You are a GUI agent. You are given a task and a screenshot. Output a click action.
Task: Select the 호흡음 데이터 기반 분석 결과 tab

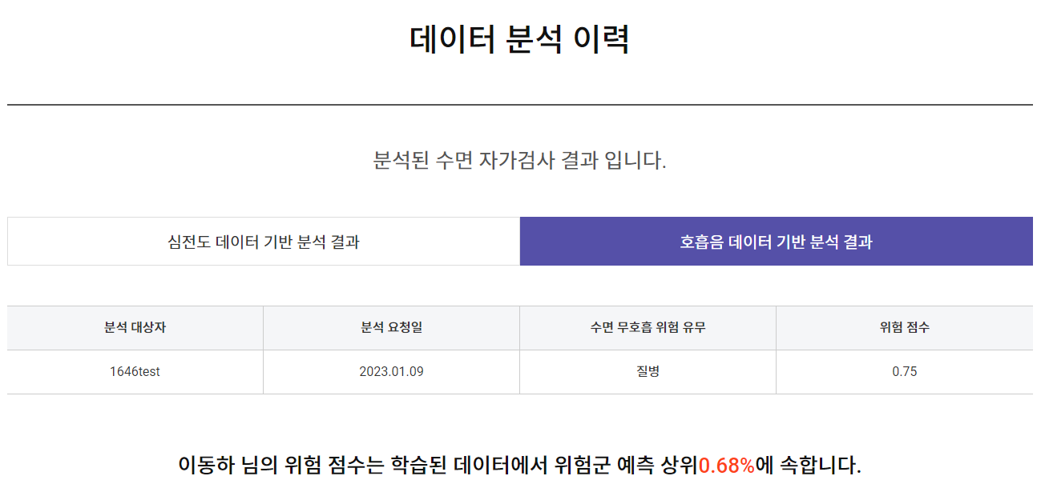coord(777,241)
